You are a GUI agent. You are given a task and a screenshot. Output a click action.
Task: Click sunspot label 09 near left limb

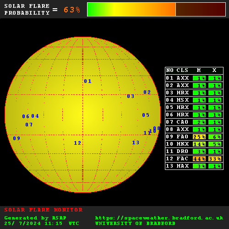(x=16, y=138)
